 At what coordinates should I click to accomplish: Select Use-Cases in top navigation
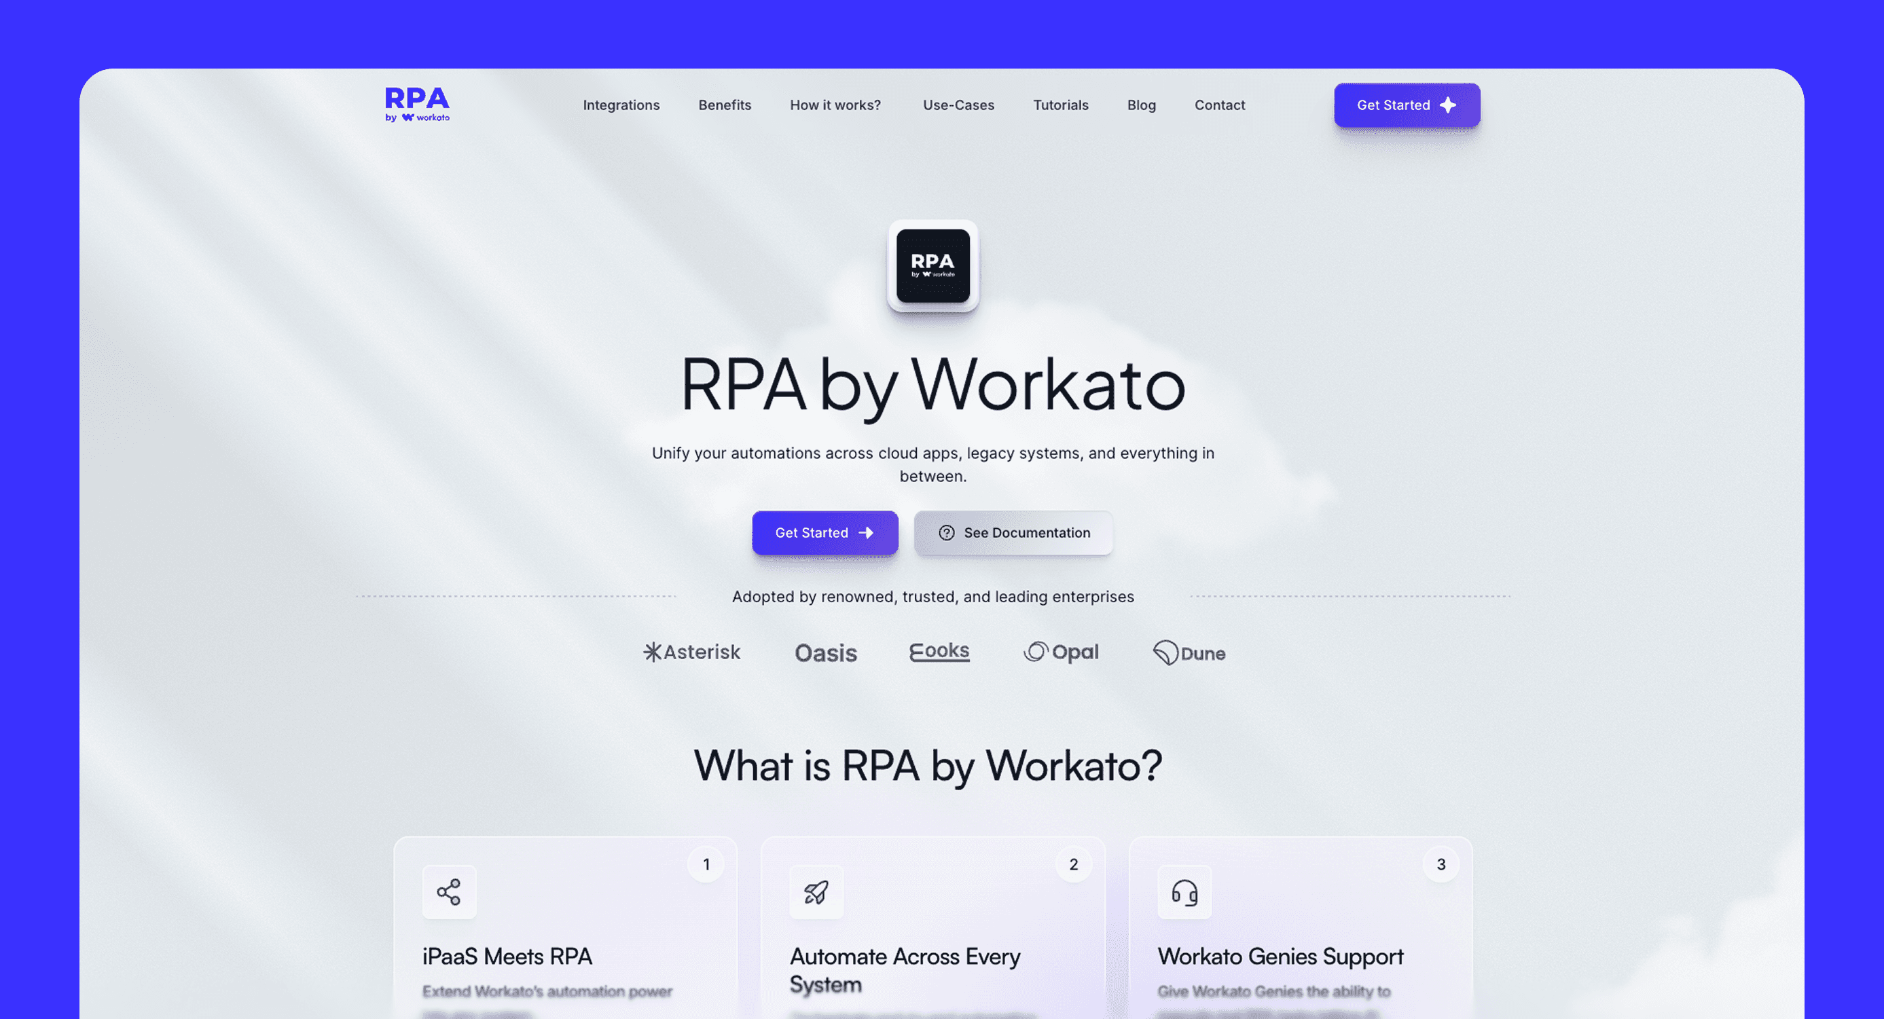point(958,105)
